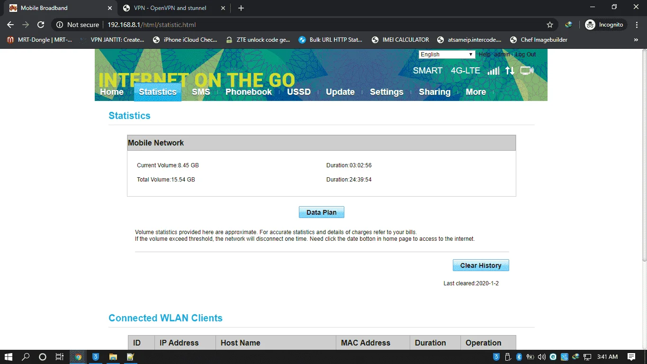Open the USSD menu
This screenshot has width=647, height=364.
(x=299, y=92)
